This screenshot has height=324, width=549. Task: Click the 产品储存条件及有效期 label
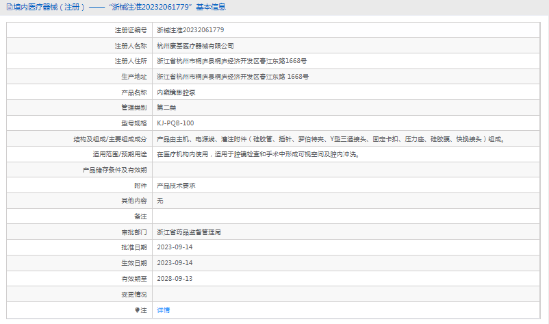(115, 170)
